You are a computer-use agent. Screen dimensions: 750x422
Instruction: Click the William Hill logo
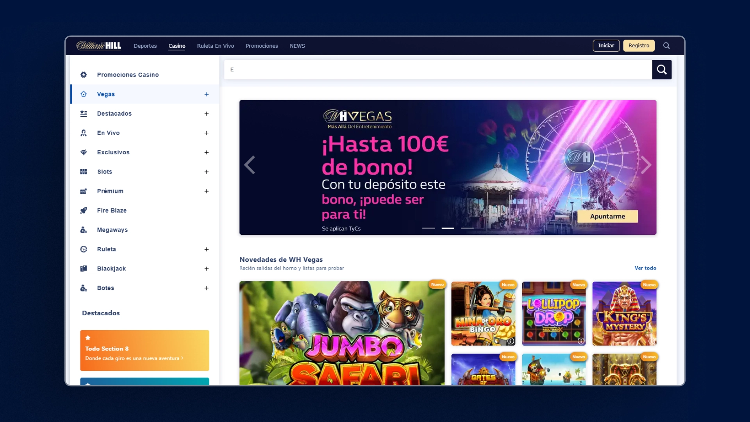pos(98,46)
